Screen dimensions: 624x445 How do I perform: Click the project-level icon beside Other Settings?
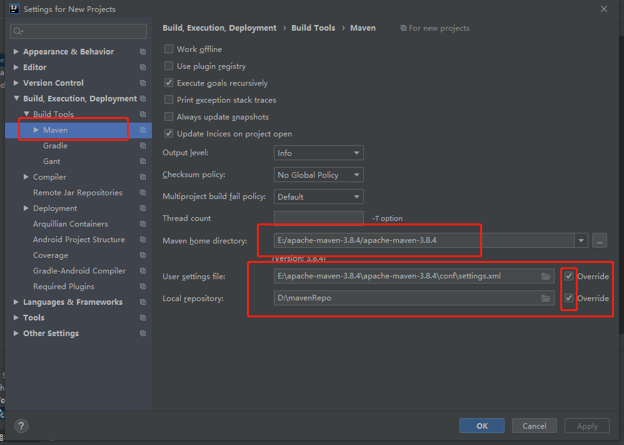pos(143,334)
